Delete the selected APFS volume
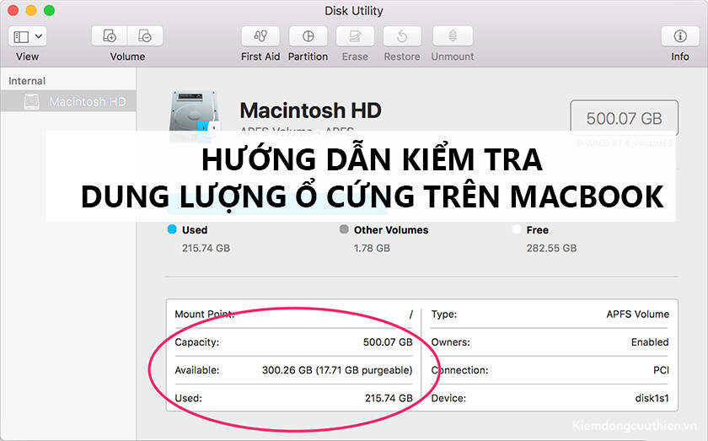708x441 pixels. click(145, 36)
